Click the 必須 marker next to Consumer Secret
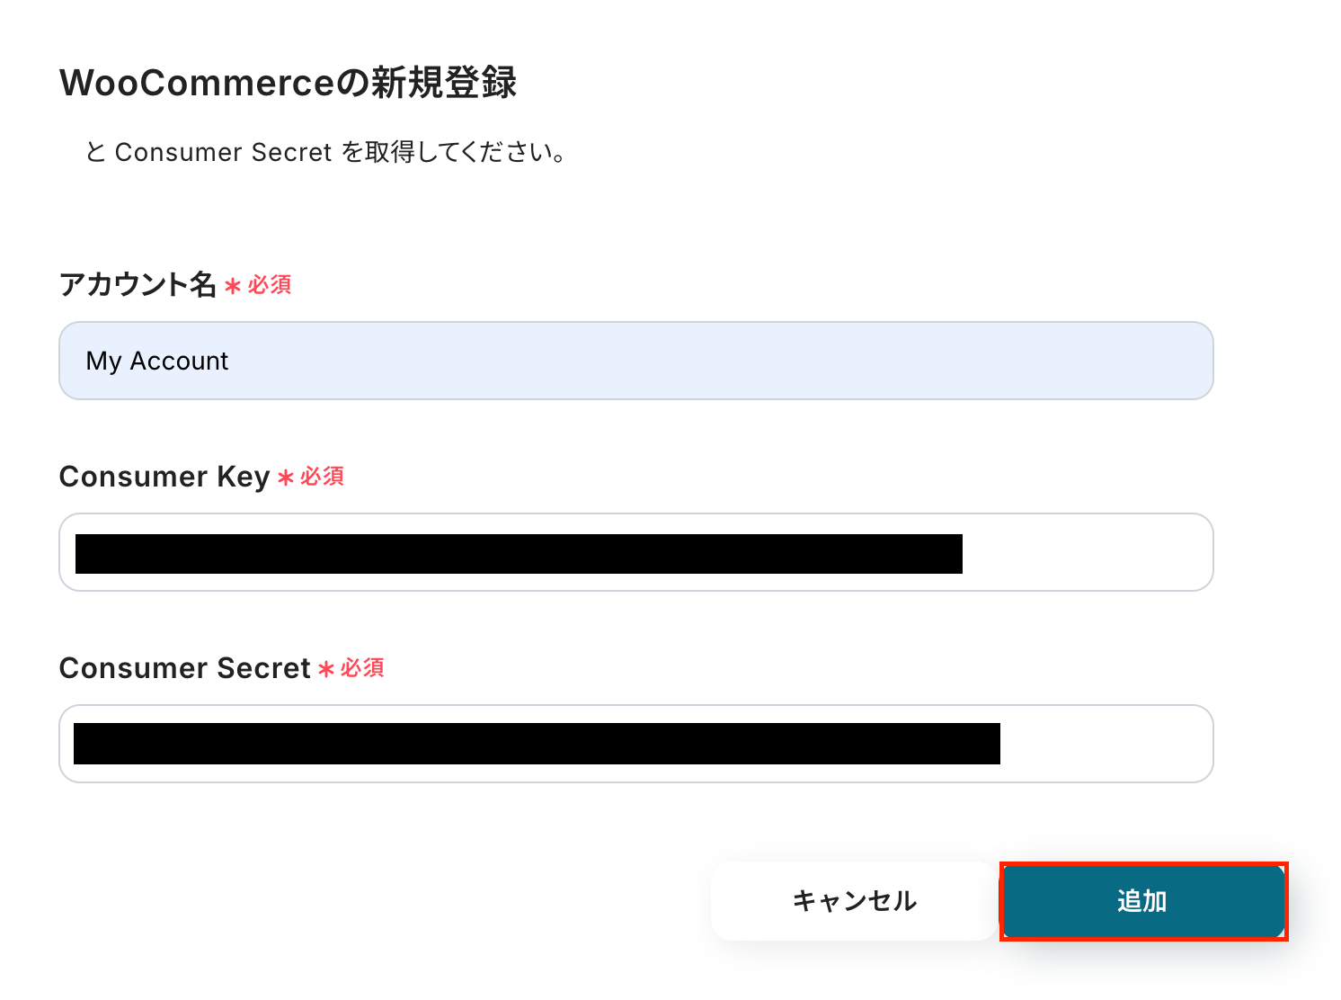This screenshot has height=1000, width=1341. pyautogui.click(x=362, y=668)
